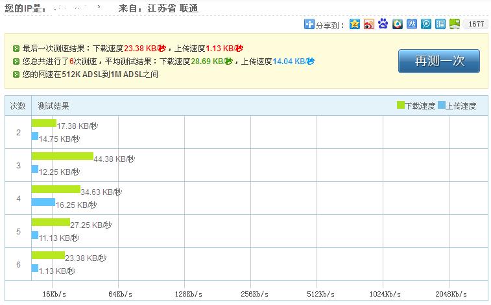Click 来自：江苏省 联通 location text
Image resolution: width=491 pixels, height=305 pixels.
(158, 8)
